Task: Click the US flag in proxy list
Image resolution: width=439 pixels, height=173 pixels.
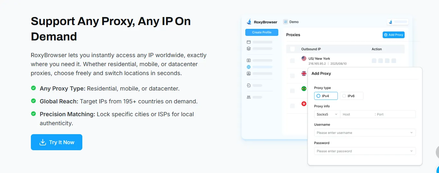Action: pyautogui.click(x=304, y=58)
